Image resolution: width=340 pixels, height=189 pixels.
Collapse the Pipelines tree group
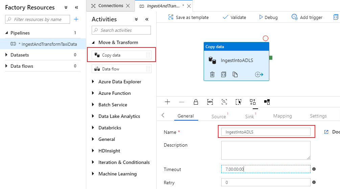6,33
